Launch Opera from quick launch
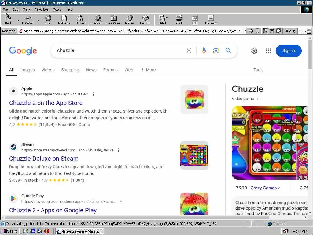This screenshot has width=313, height=235. [x=46, y=231]
